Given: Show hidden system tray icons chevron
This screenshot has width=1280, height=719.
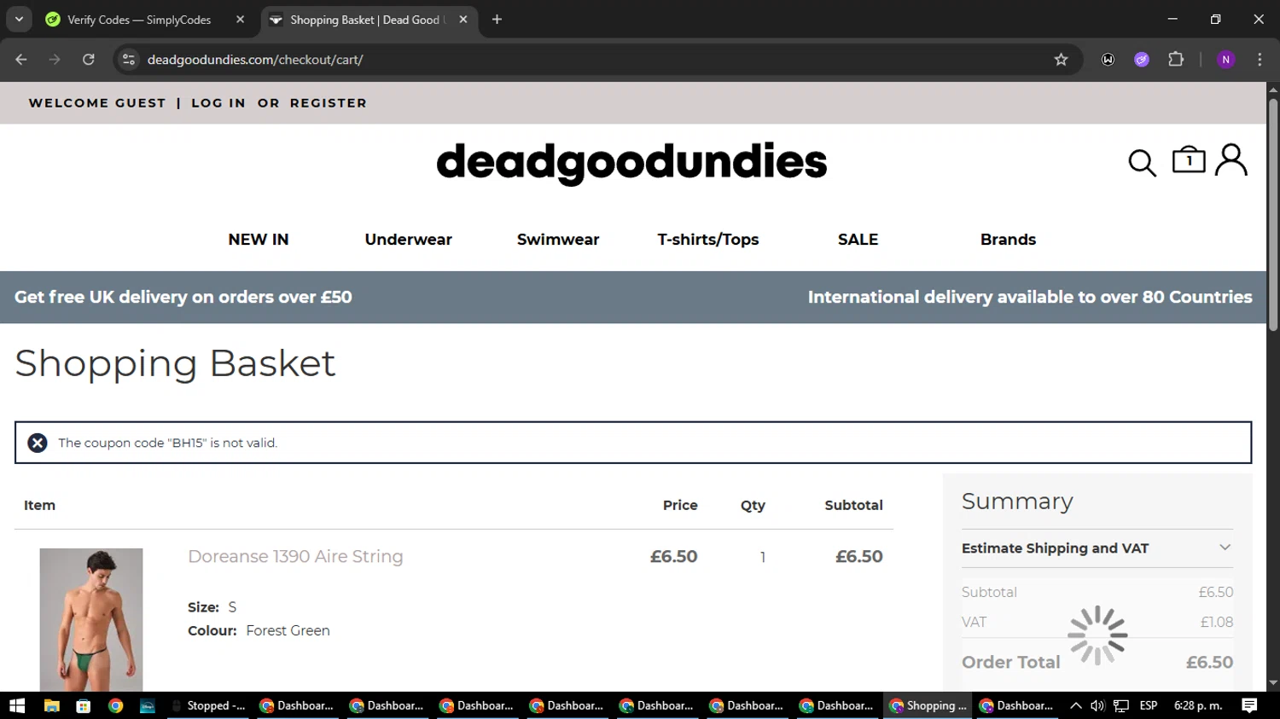Looking at the screenshot, I should [x=1075, y=705].
